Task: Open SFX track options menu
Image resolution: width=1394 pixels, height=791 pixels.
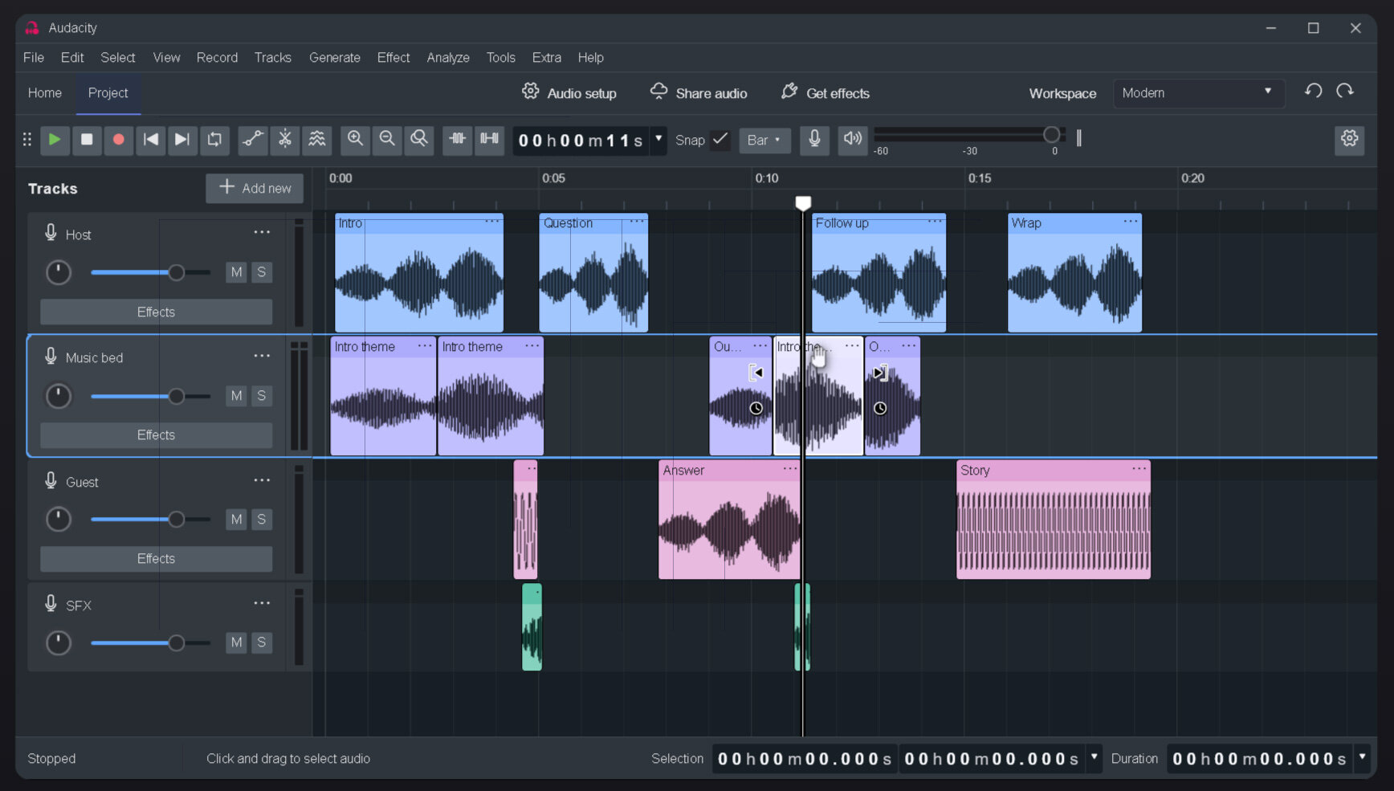Action: [x=262, y=603]
